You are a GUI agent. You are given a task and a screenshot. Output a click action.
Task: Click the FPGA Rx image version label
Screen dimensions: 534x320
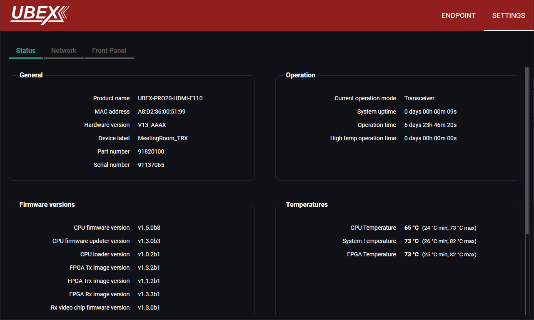coord(100,294)
